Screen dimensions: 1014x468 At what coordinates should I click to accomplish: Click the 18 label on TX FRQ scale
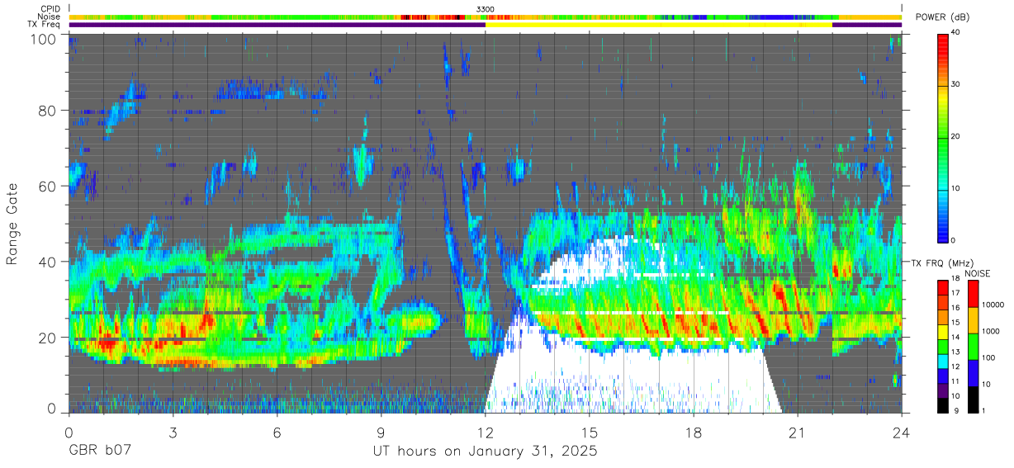pyautogui.click(x=955, y=280)
